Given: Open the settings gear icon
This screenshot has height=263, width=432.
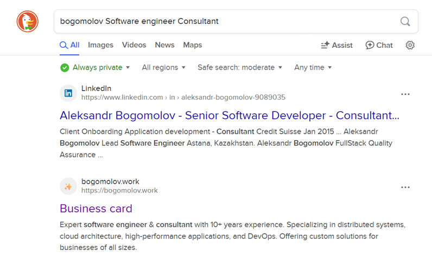Looking at the screenshot, I should pos(410,45).
